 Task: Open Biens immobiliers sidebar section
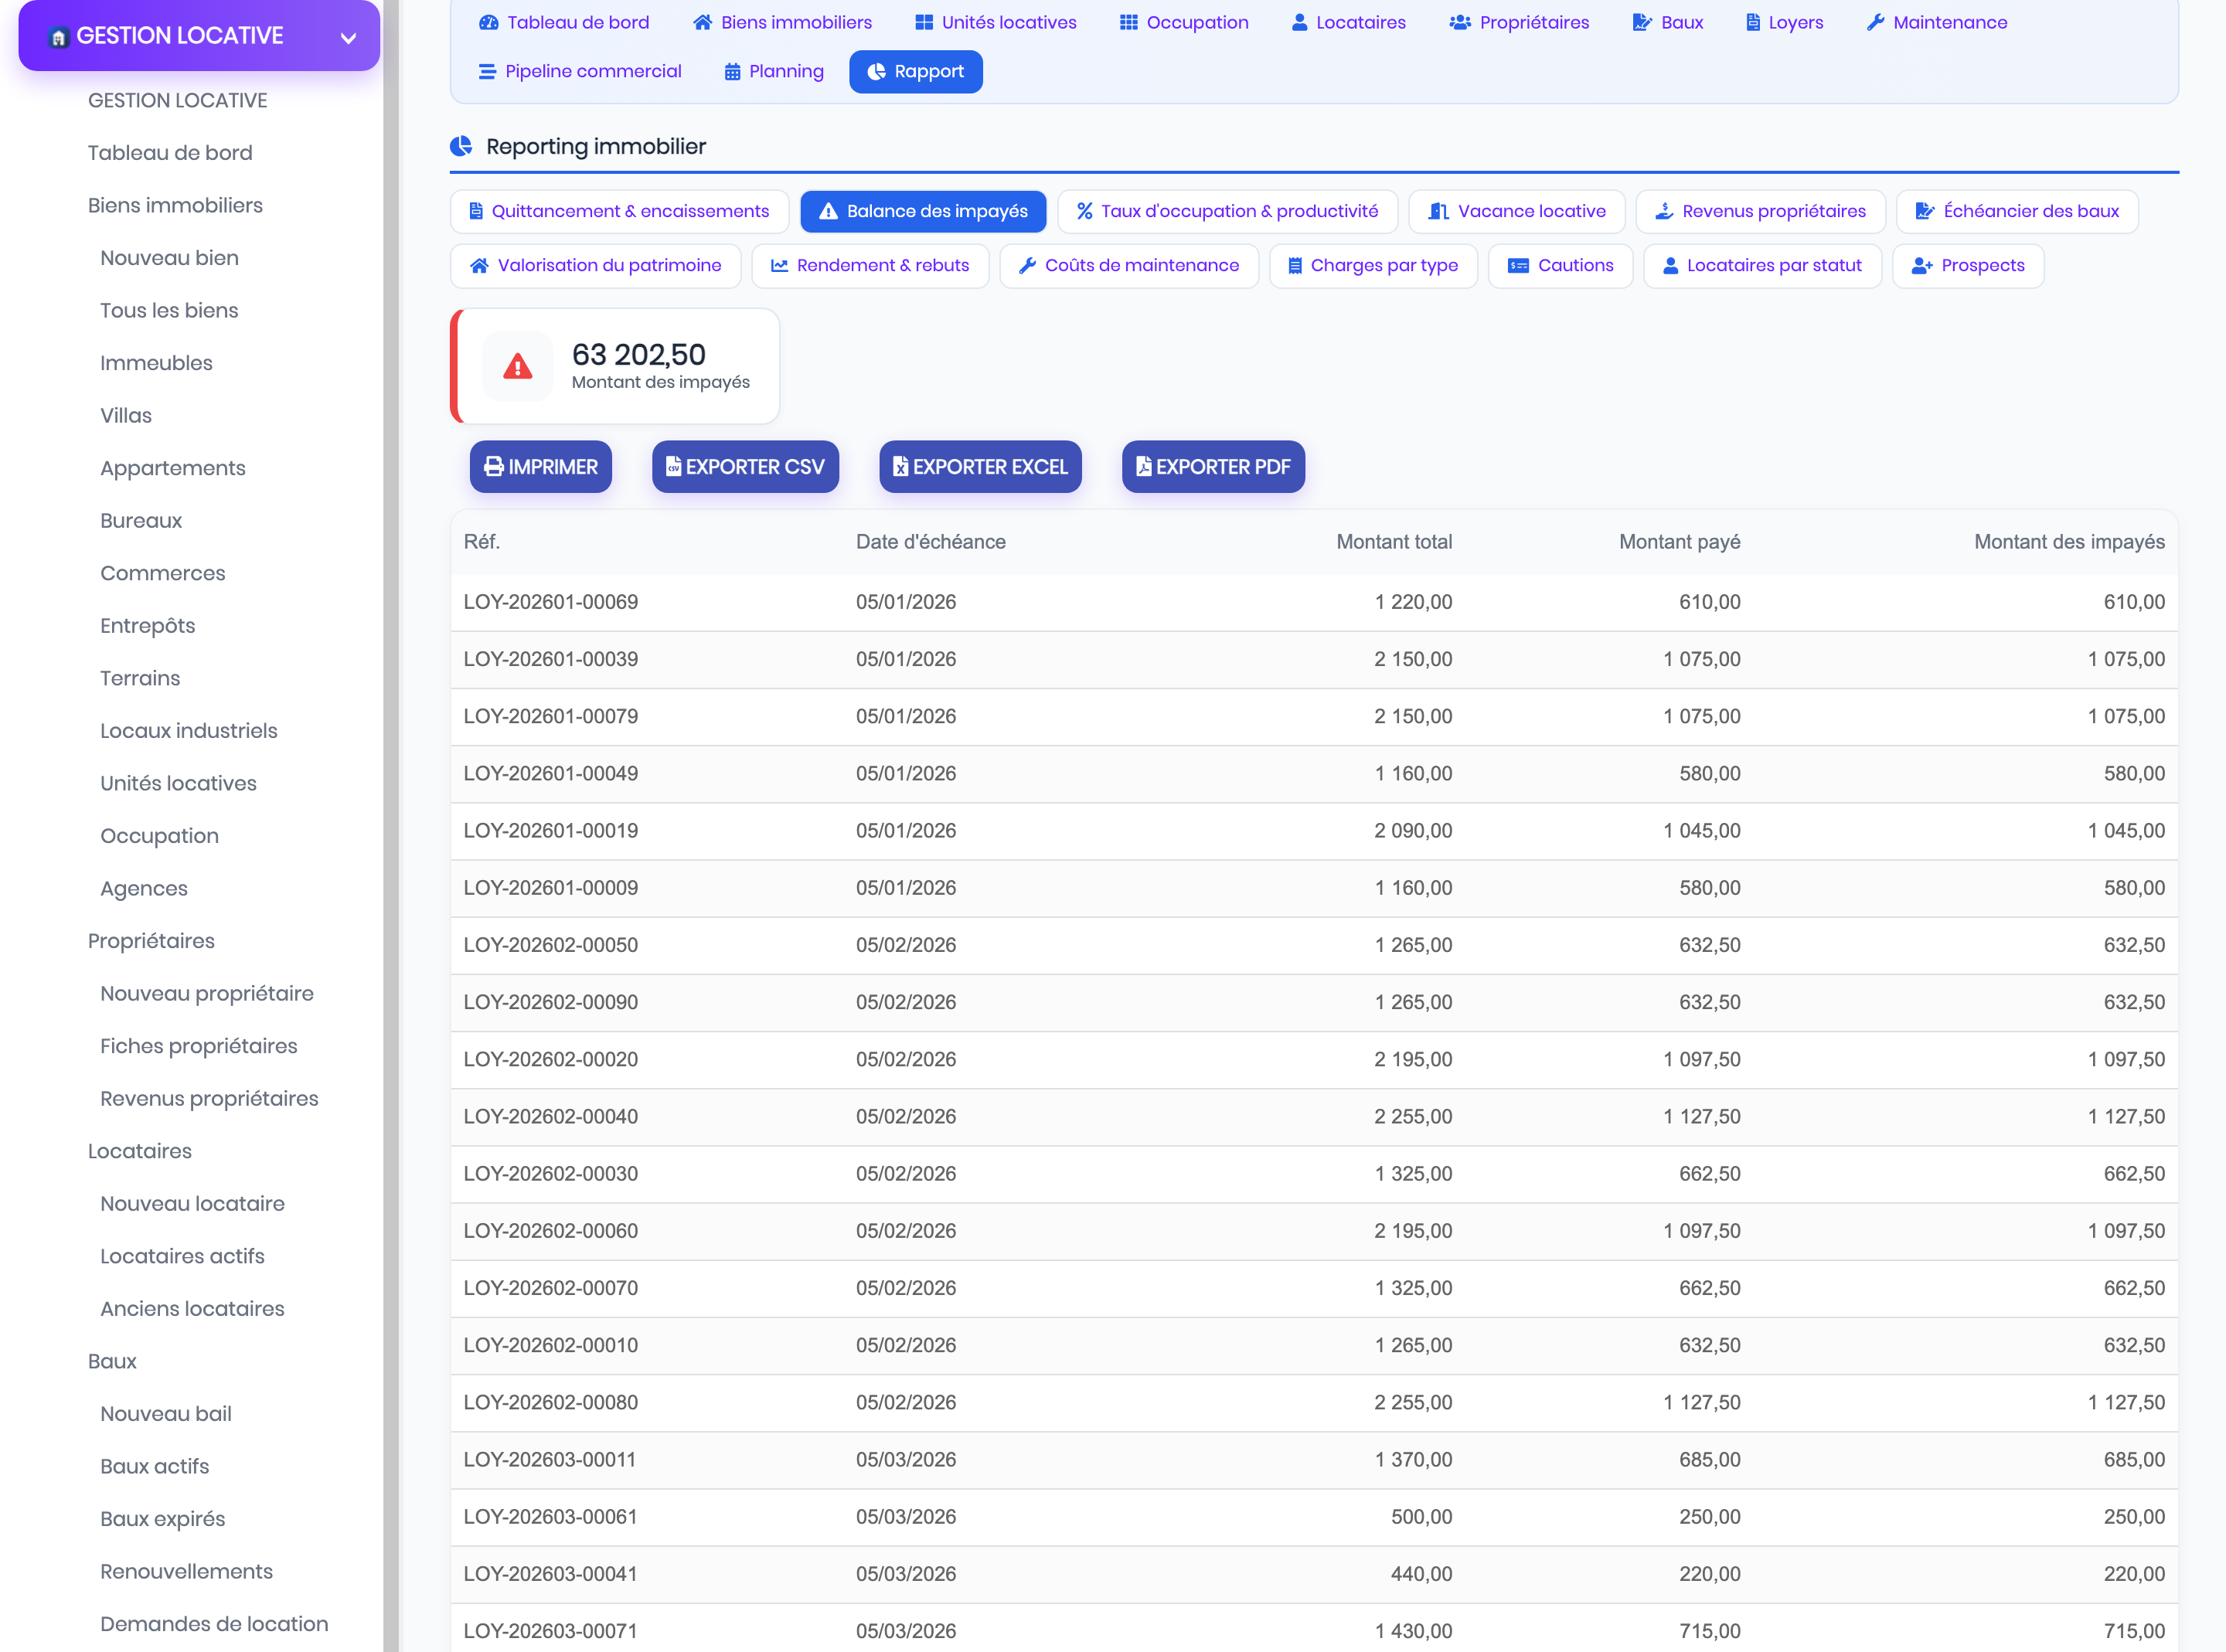(x=175, y=205)
